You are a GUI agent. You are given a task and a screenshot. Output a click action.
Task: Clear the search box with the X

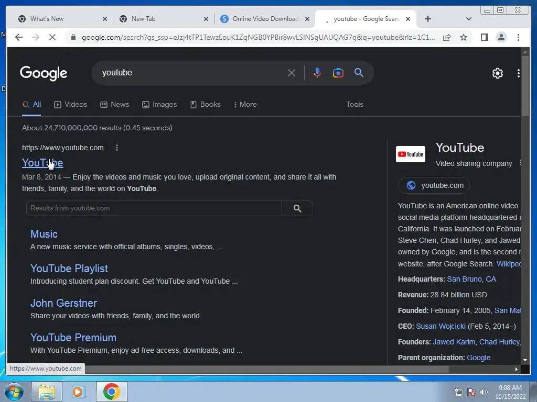point(292,73)
